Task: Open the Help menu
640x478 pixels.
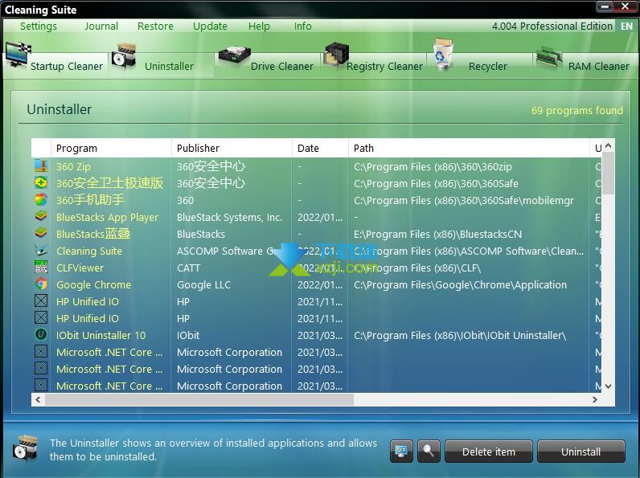Action: (259, 26)
